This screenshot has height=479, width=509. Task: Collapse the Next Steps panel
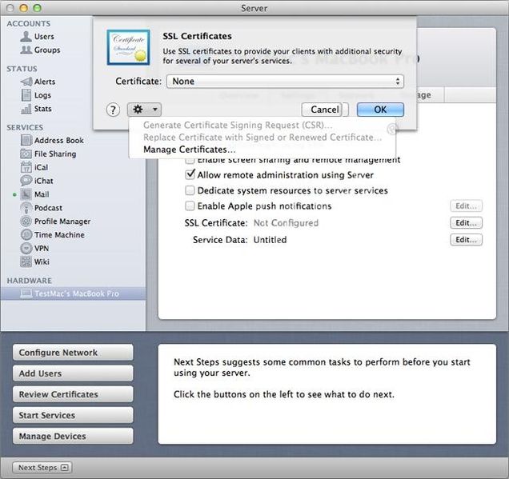click(x=42, y=468)
